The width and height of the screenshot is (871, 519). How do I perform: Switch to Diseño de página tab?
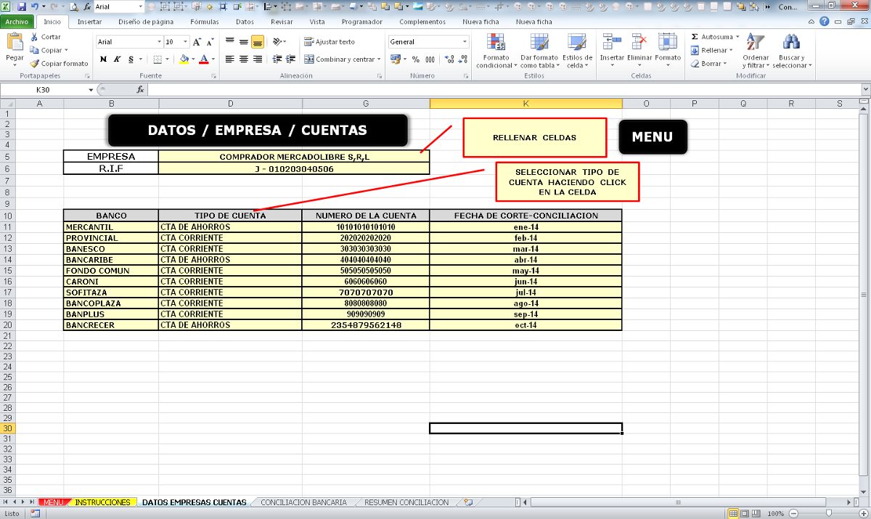click(x=146, y=22)
